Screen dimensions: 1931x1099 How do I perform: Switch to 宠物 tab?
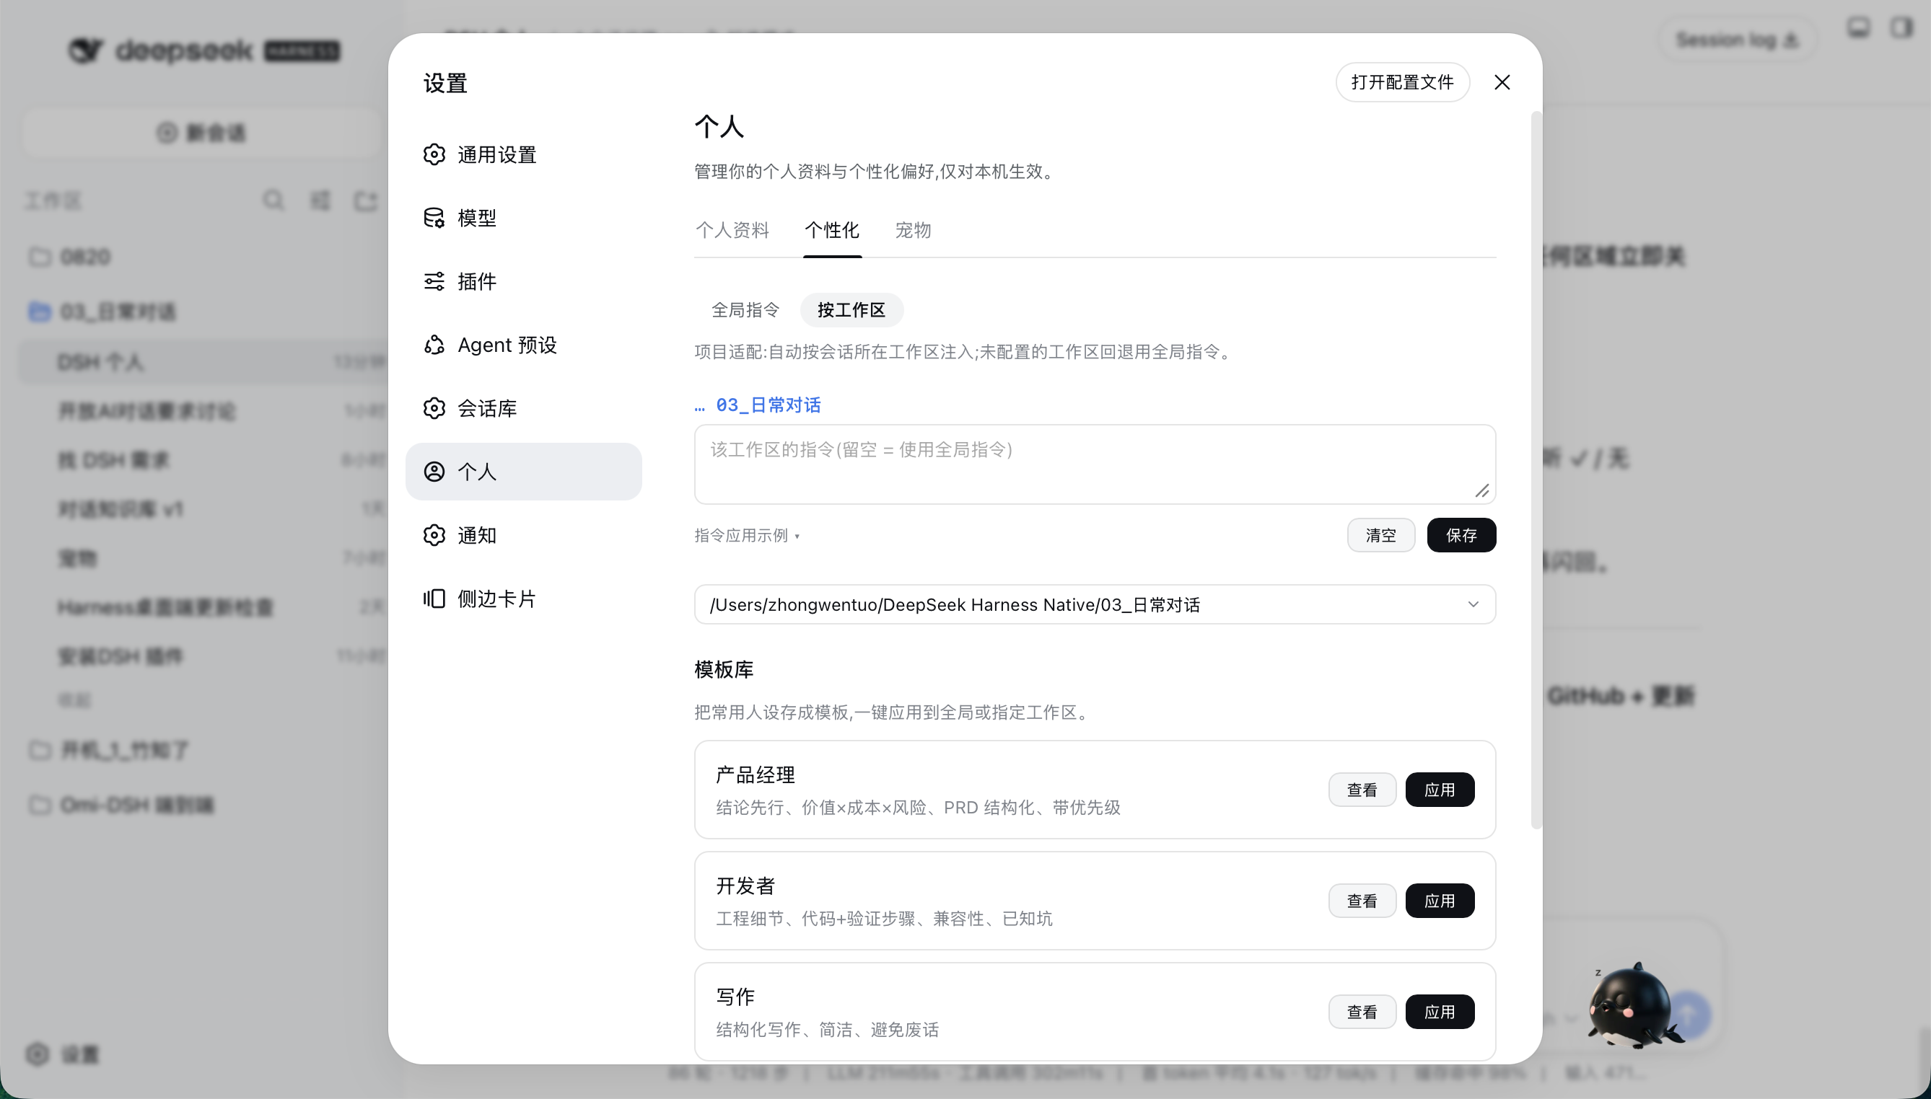[913, 230]
